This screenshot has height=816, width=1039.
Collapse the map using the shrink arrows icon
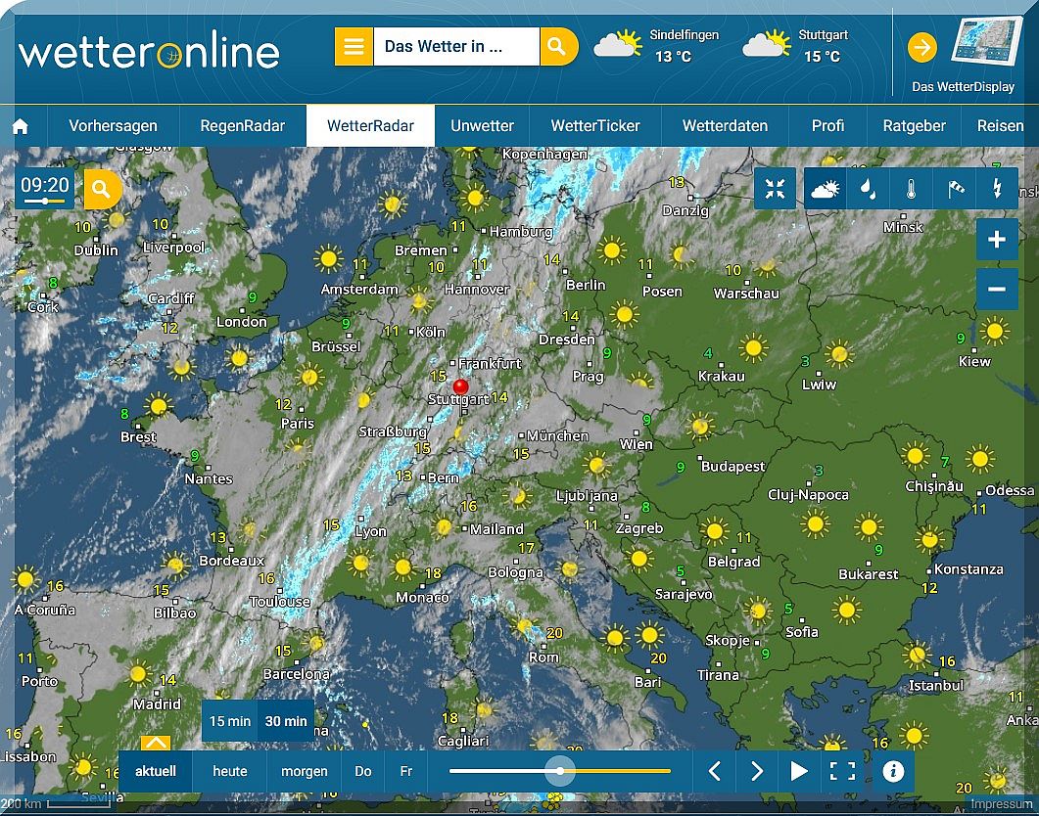(x=775, y=189)
